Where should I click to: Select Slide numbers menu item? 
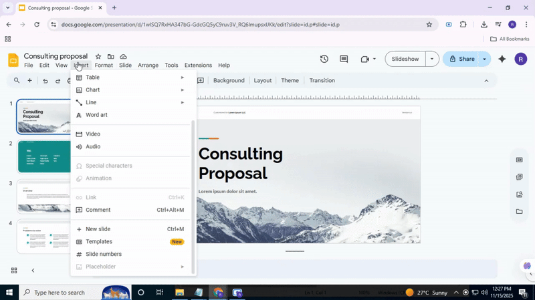coord(104,254)
